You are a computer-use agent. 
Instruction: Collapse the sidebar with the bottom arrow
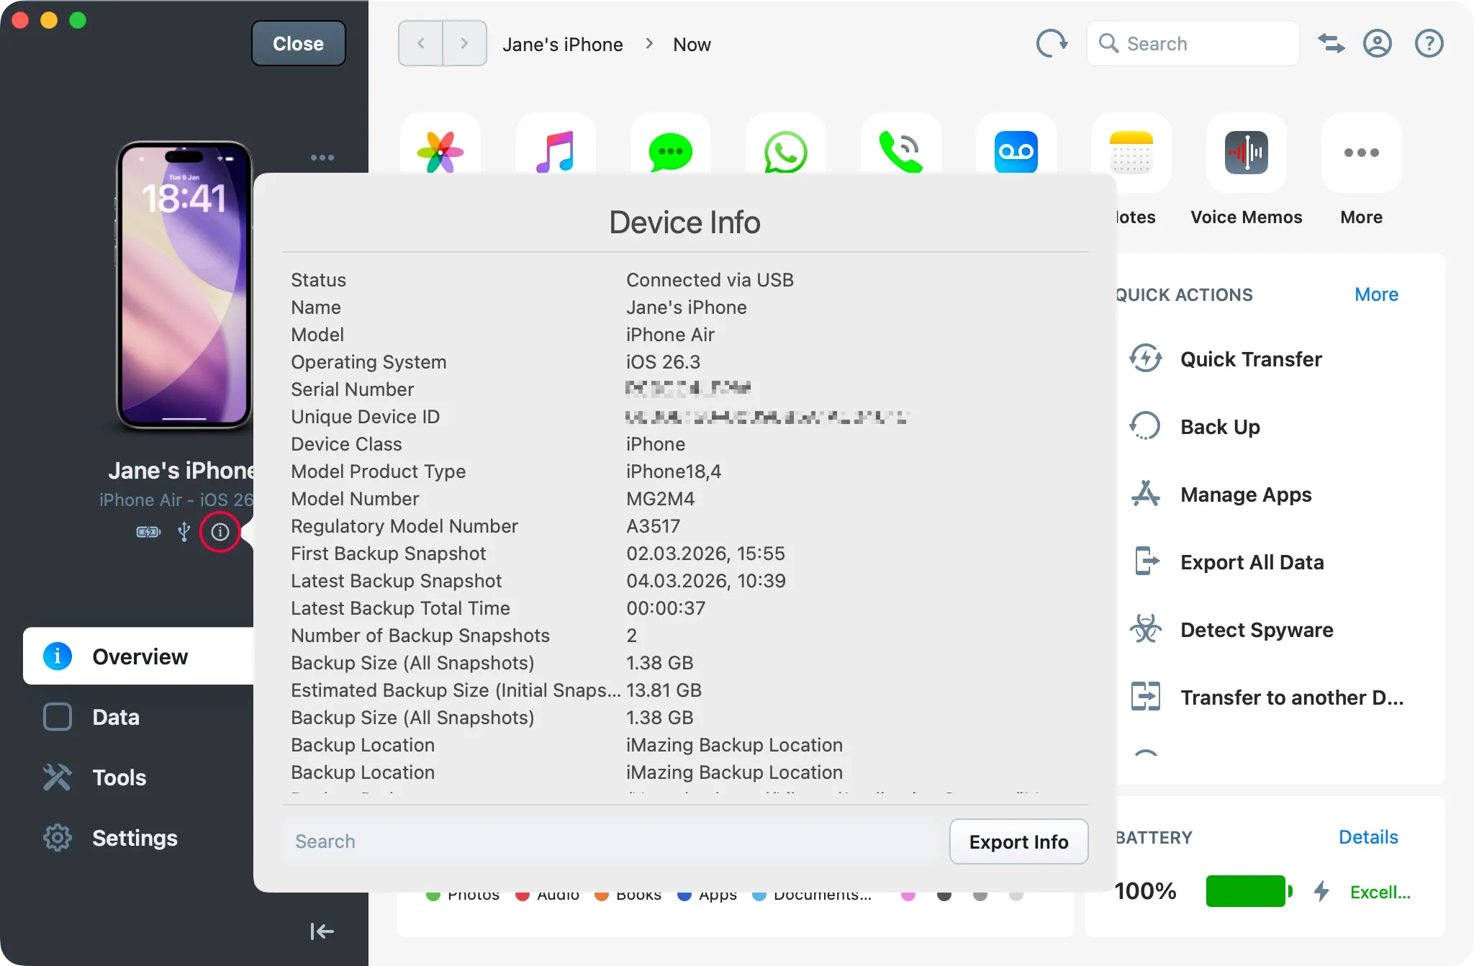click(322, 931)
